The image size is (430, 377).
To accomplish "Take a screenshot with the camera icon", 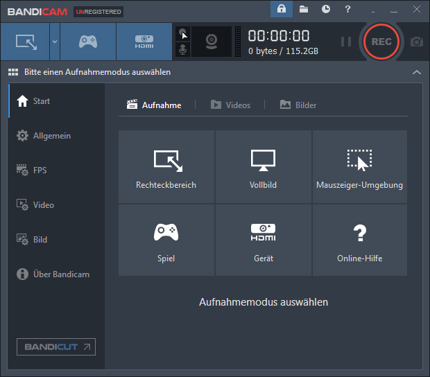I will pyautogui.click(x=417, y=42).
